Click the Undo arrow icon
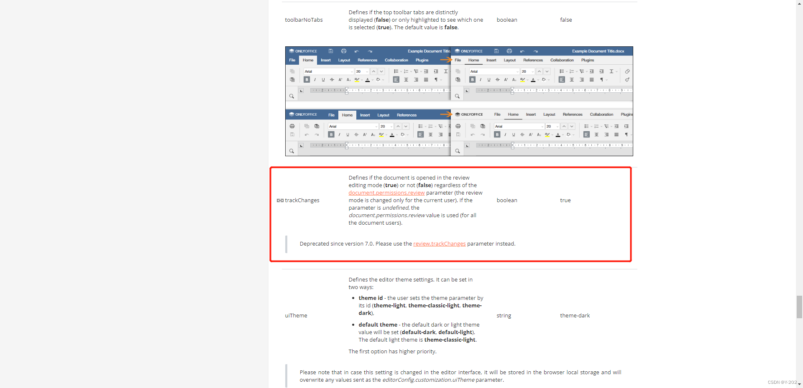Viewport: 803px width, 388px height. [x=356, y=51]
